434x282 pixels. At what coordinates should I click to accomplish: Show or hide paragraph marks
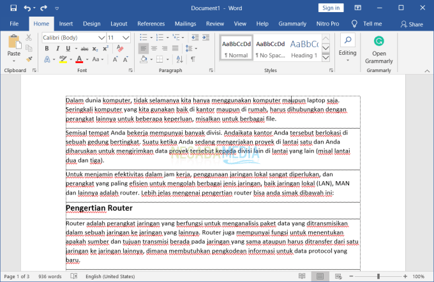click(x=193, y=59)
